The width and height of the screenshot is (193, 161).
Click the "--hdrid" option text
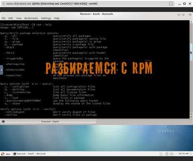click(x=9, y=53)
